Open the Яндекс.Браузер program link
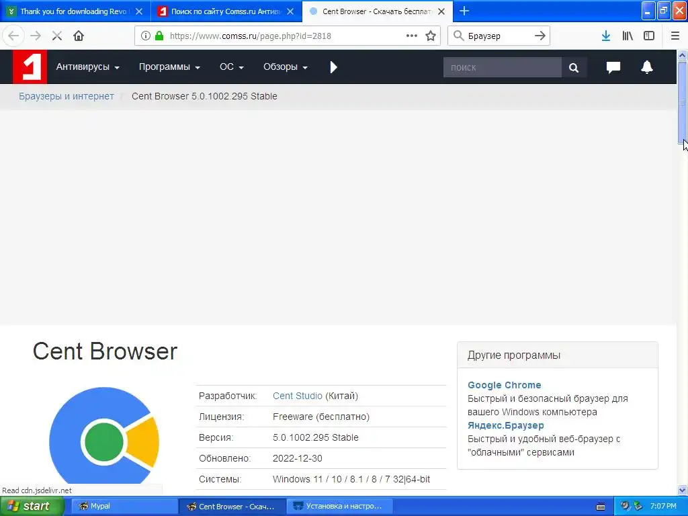Viewport: 688px width, 516px height. pyautogui.click(x=505, y=425)
